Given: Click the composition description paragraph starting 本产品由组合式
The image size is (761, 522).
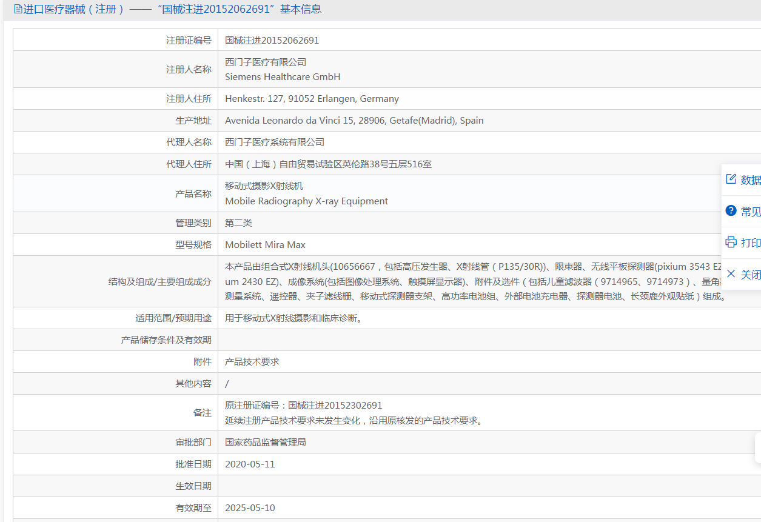Looking at the screenshot, I should point(476,281).
